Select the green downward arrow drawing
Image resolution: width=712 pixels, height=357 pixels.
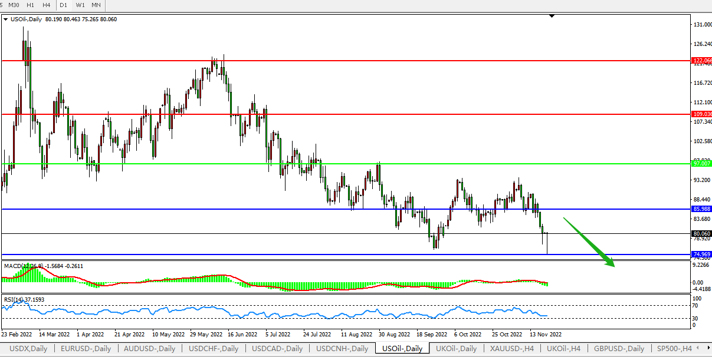click(x=589, y=242)
